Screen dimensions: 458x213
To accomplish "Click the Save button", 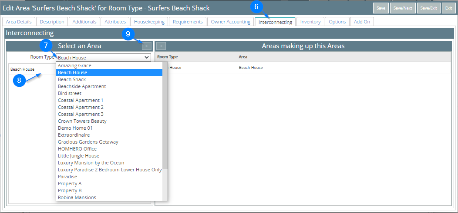I will (x=381, y=8).
